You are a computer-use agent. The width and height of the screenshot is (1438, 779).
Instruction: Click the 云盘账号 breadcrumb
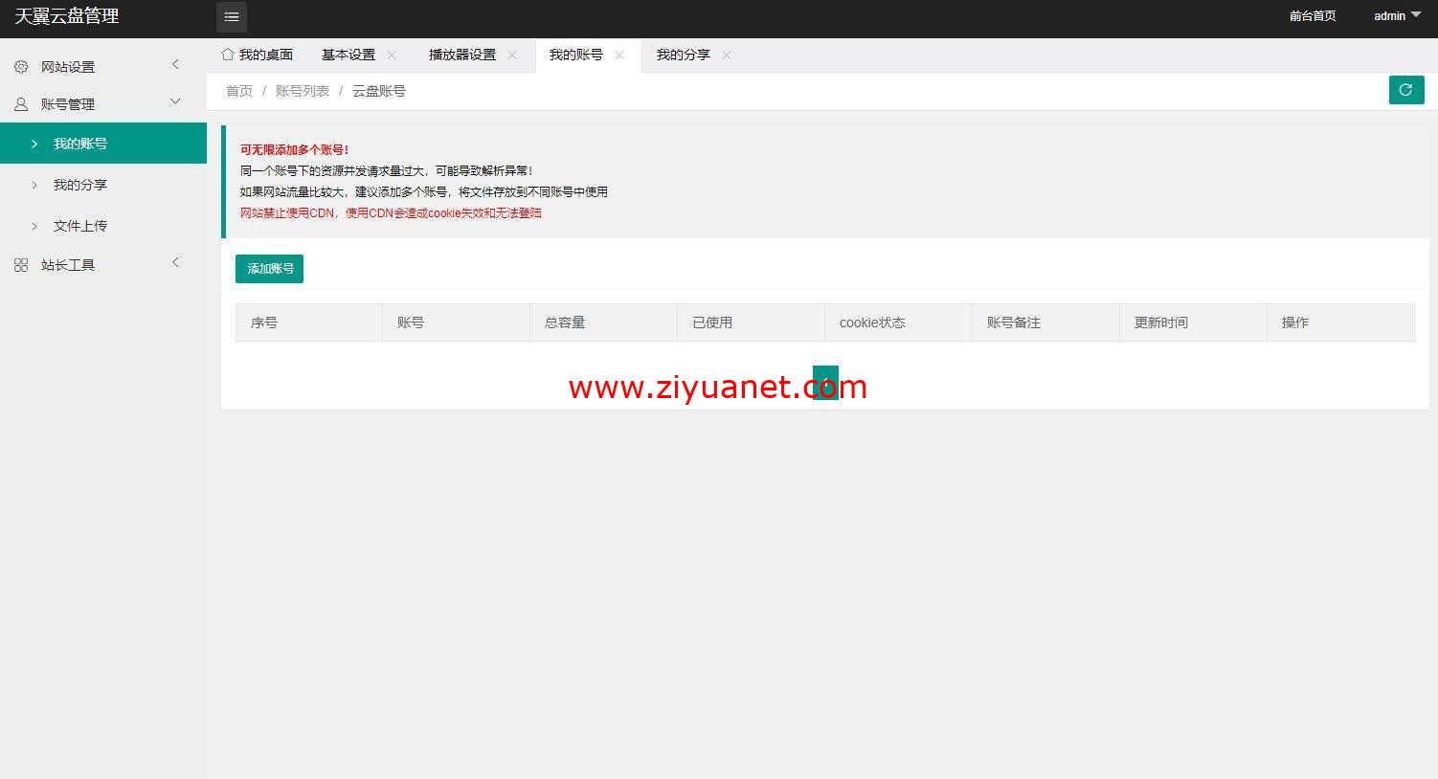click(x=379, y=91)
